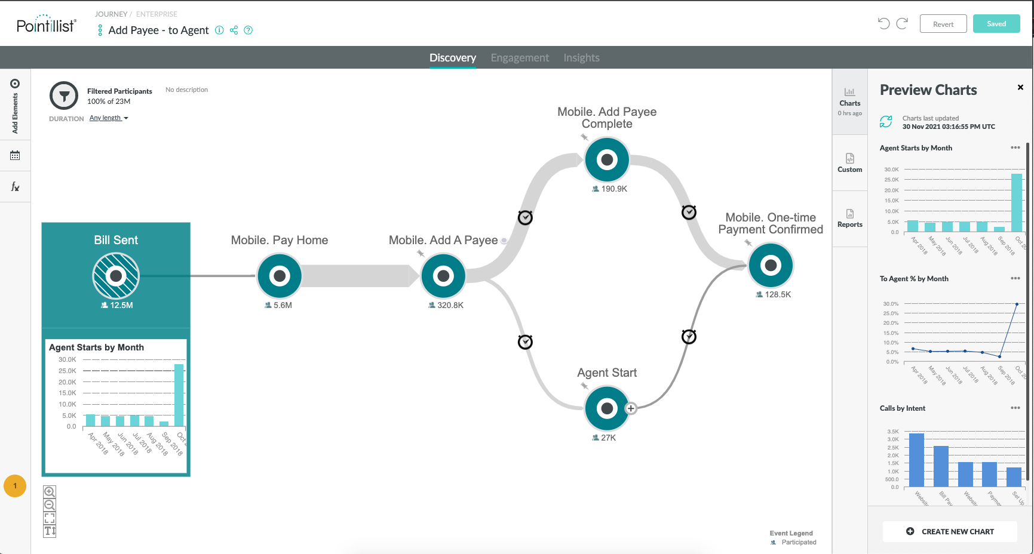Open the Agent Starts by Month chart options menu
1034x554 pixels.
point(1015,147)
